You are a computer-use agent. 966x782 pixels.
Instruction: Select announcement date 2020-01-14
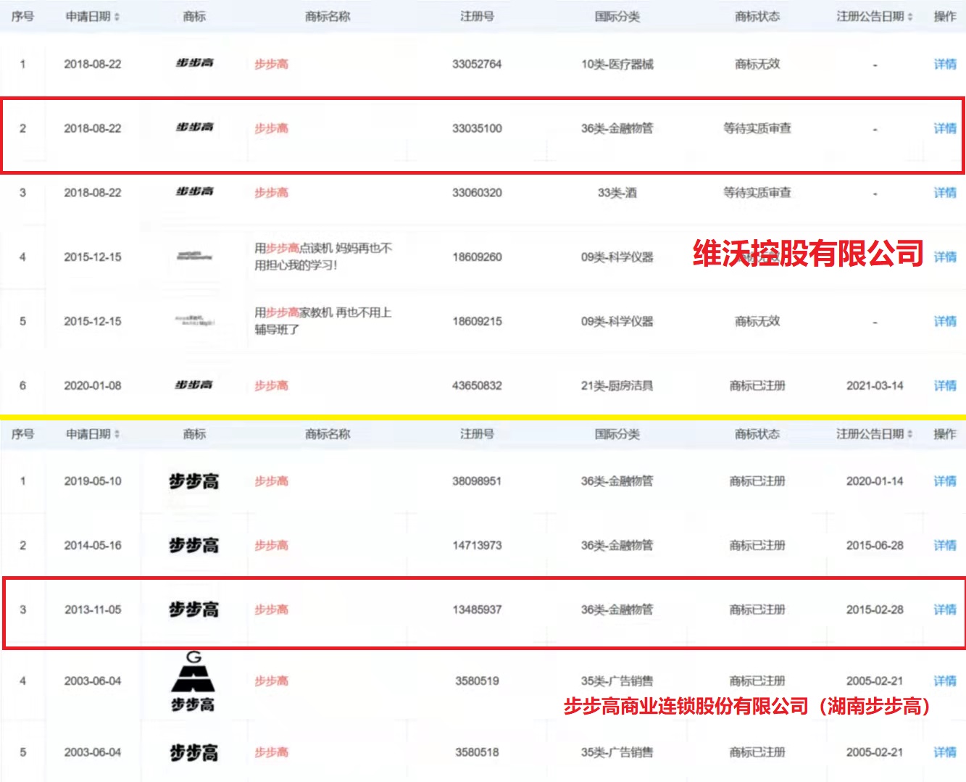[x=875, y=481]
